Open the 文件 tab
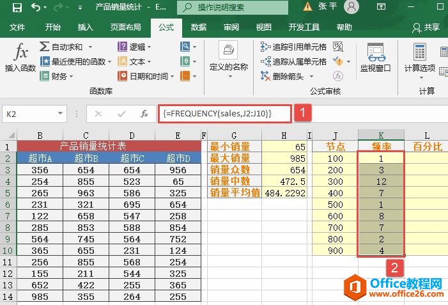The height and width of the screenshot is (305, 448). click(17, 27)
